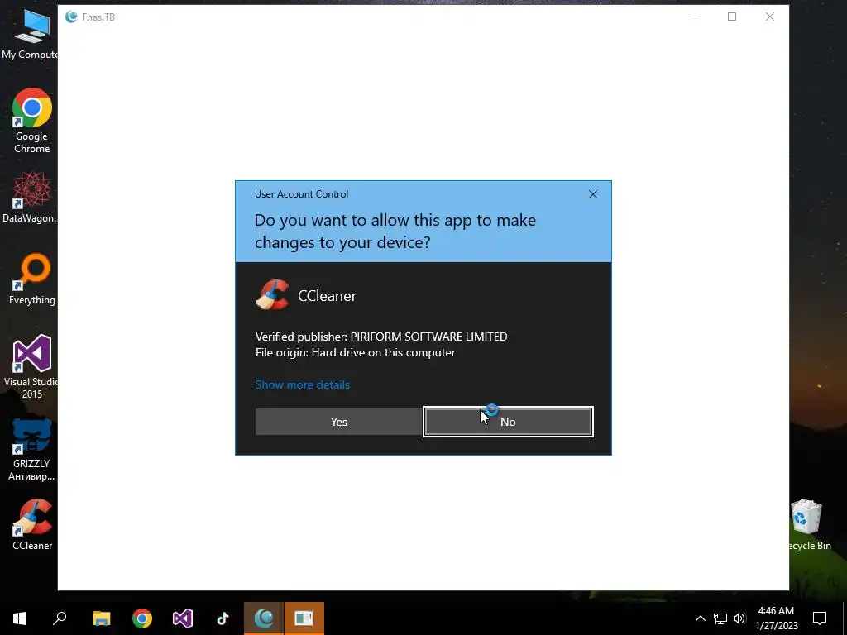
Task: Open Visual Studio 2015 desktop shortcut
Action: pos(31,366)
